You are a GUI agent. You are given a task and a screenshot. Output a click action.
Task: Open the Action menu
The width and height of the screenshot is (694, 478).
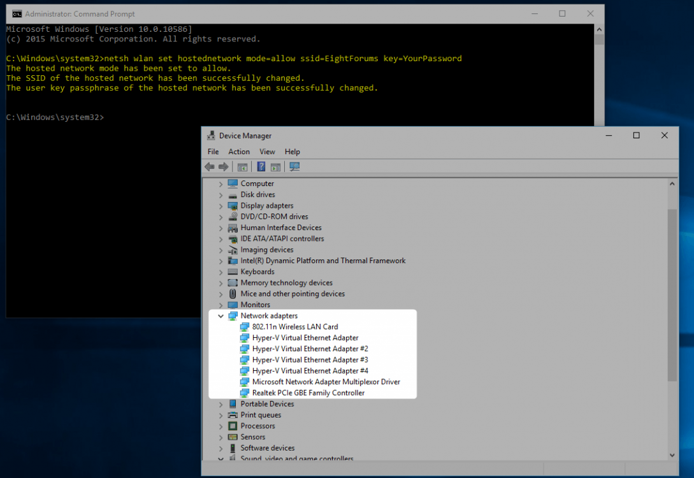click(x=239, y=152)
